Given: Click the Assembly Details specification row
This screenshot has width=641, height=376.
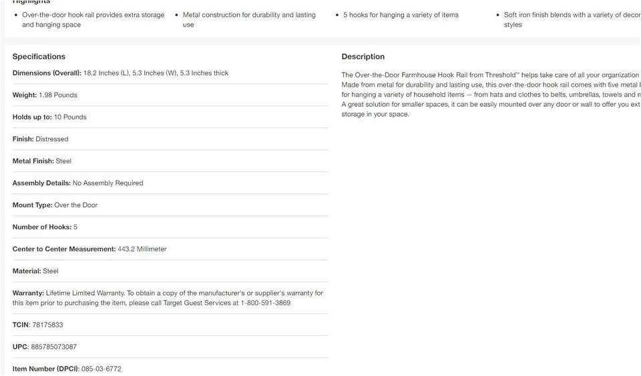Looking at the screenshot, I should click(77, 183).
